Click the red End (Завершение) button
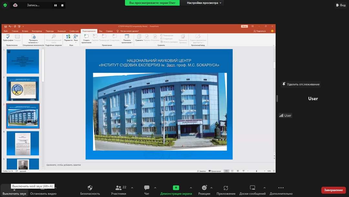 [x=333, y=190]
